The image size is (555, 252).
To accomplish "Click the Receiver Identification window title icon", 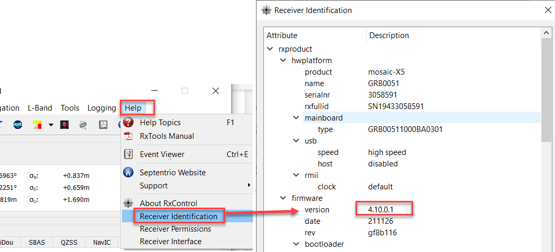I will pos(266,10).
